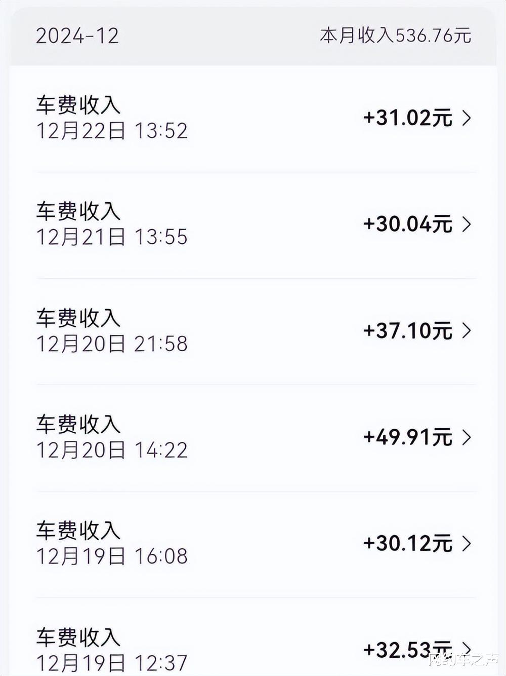Expand the +31.02元 entry's chevron arrow
The height and width of the screenshot is (676, 506).
tap(467, 118)
